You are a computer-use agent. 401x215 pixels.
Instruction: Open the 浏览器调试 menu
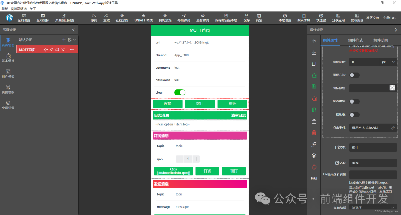(x=19, y=9)
